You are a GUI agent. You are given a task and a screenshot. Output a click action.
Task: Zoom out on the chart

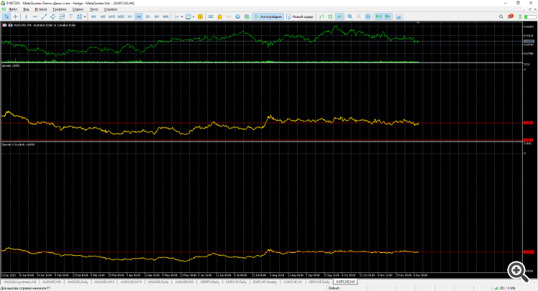click(x=359, y=16)
